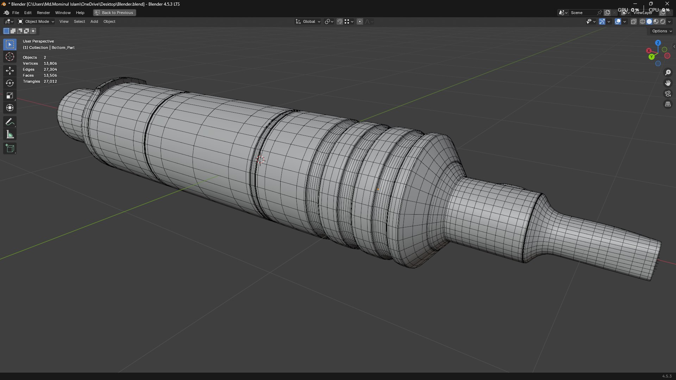
Task: Select the Select Box tool
Action: coord(10,44)
